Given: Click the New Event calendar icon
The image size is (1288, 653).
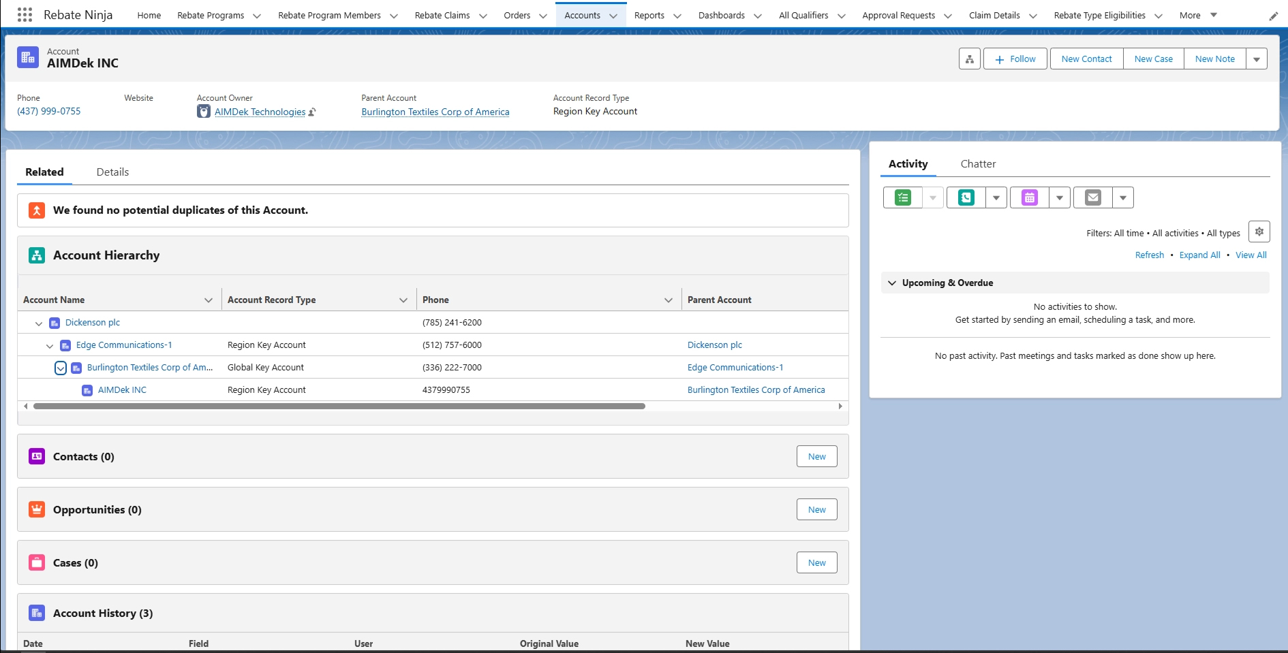Looking at the screenshot, I should tap(1029, 197).
